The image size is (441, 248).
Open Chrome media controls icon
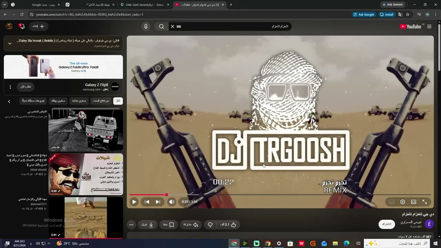(419, 14)
